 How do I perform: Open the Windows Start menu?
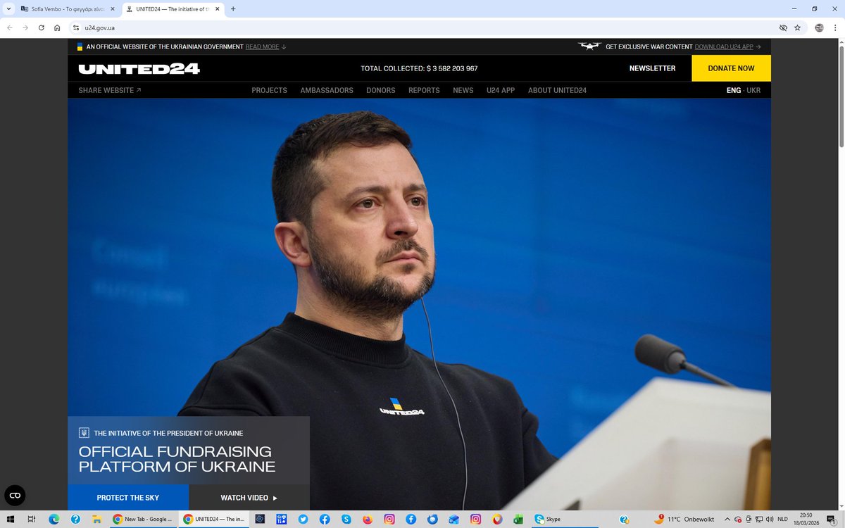click(11, 519)
